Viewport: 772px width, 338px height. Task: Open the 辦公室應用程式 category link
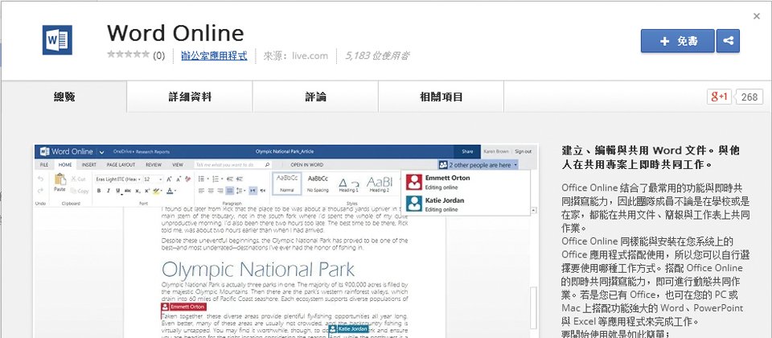pos(214,56)
